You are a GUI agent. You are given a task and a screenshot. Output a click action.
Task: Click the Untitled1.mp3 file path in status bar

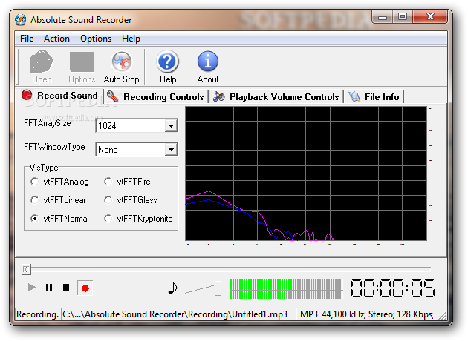click(175, 314)
